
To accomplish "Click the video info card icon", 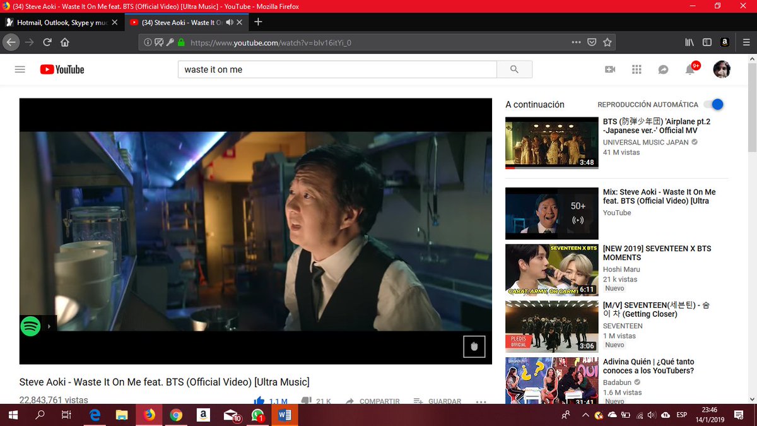I will [474, 346].
